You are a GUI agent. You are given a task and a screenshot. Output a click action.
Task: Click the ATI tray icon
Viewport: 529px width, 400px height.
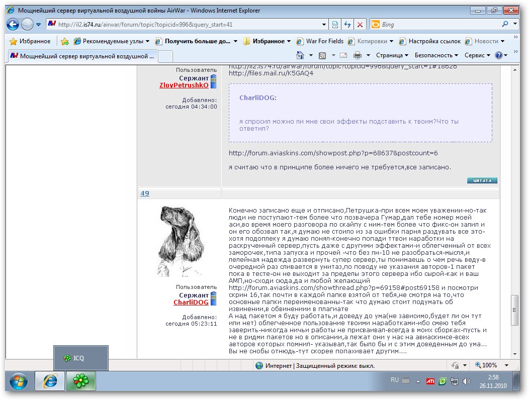coord(430,381)
